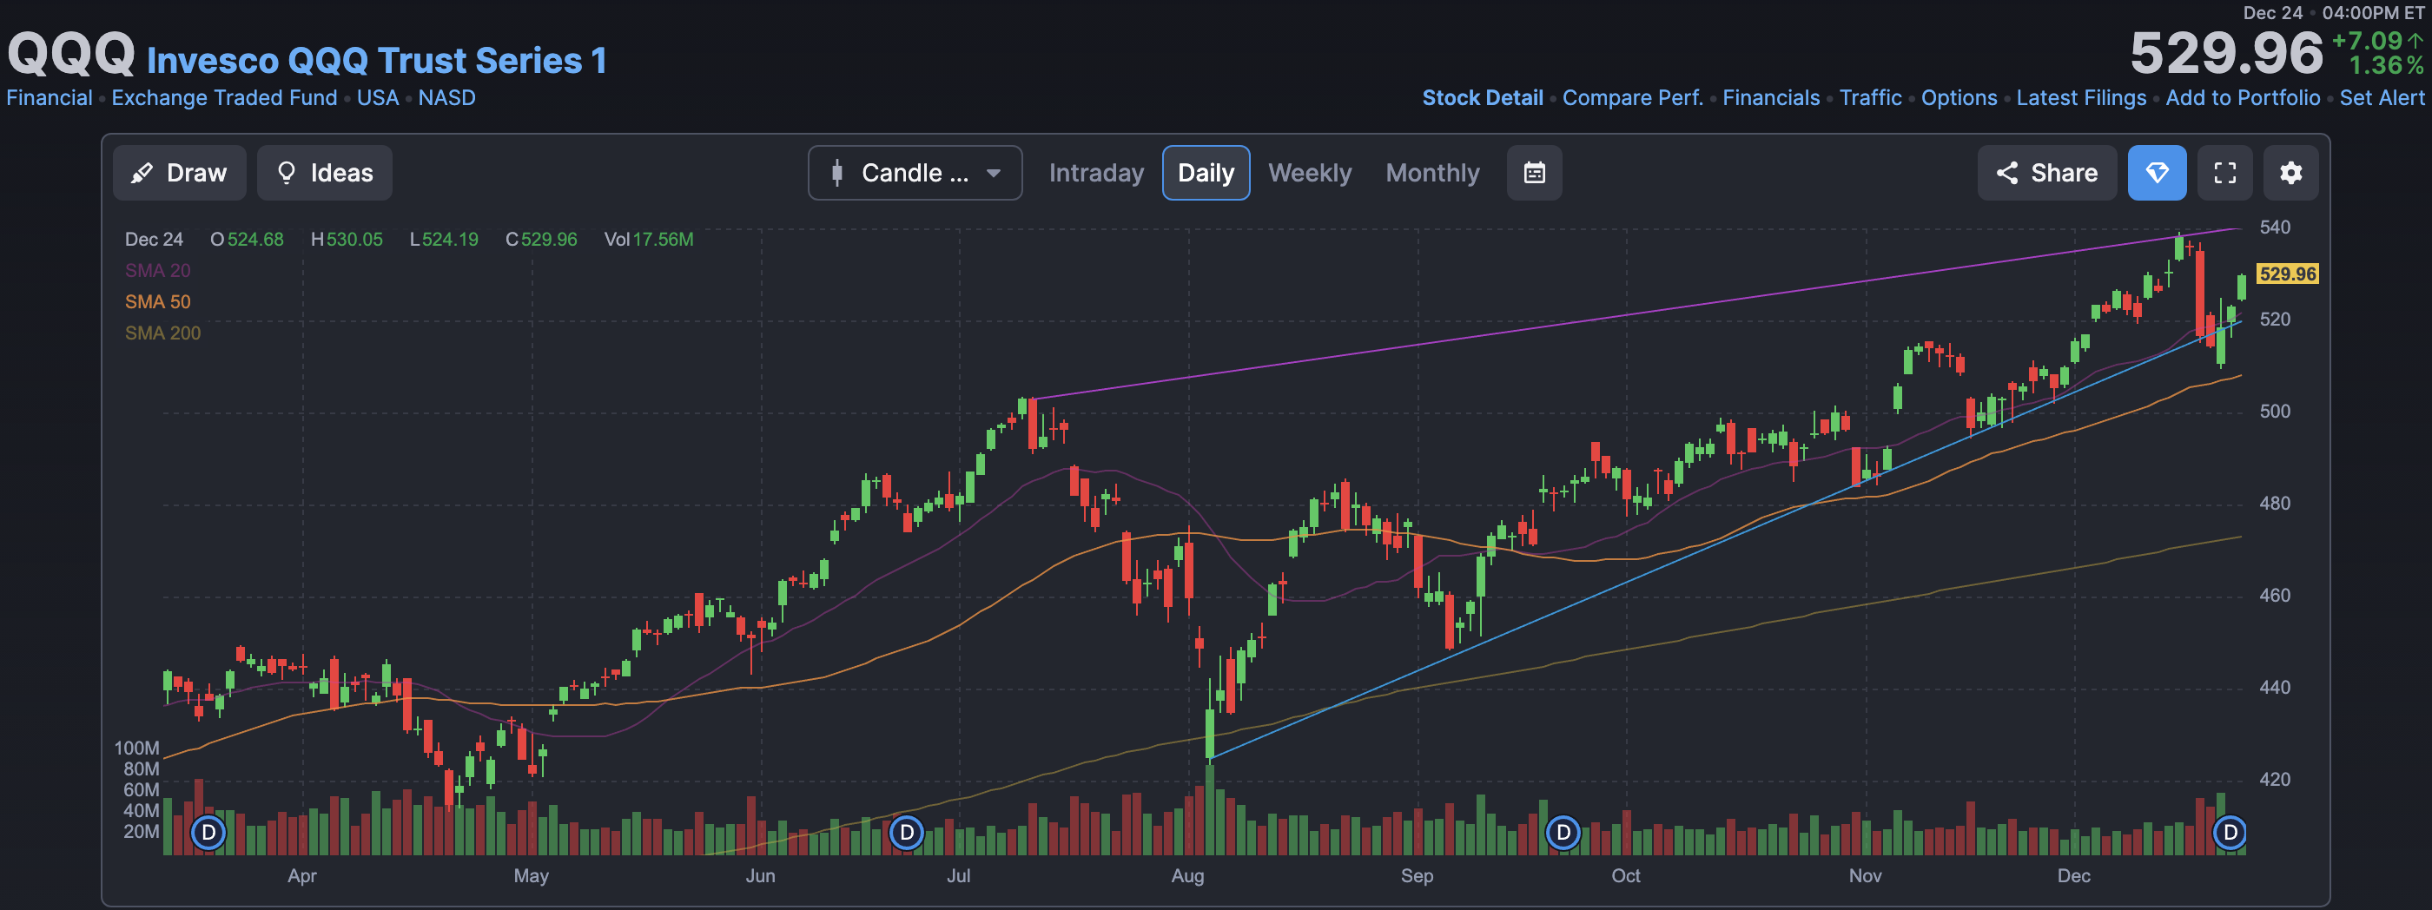Click the H 530.05 high value
Screen dimensions: 2432x910
[x=347, y=240]
